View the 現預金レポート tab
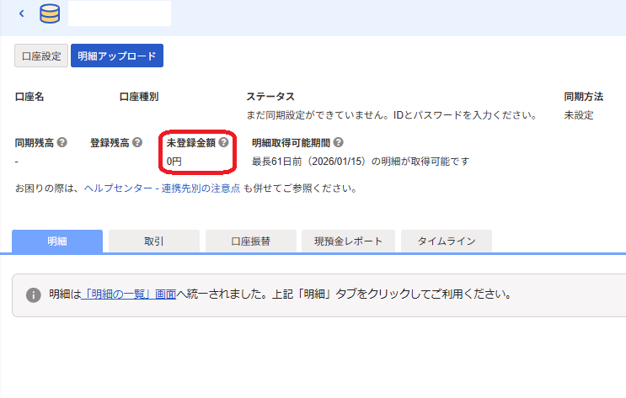The height and width of the screenshot is (398, 626). (347, 241)
